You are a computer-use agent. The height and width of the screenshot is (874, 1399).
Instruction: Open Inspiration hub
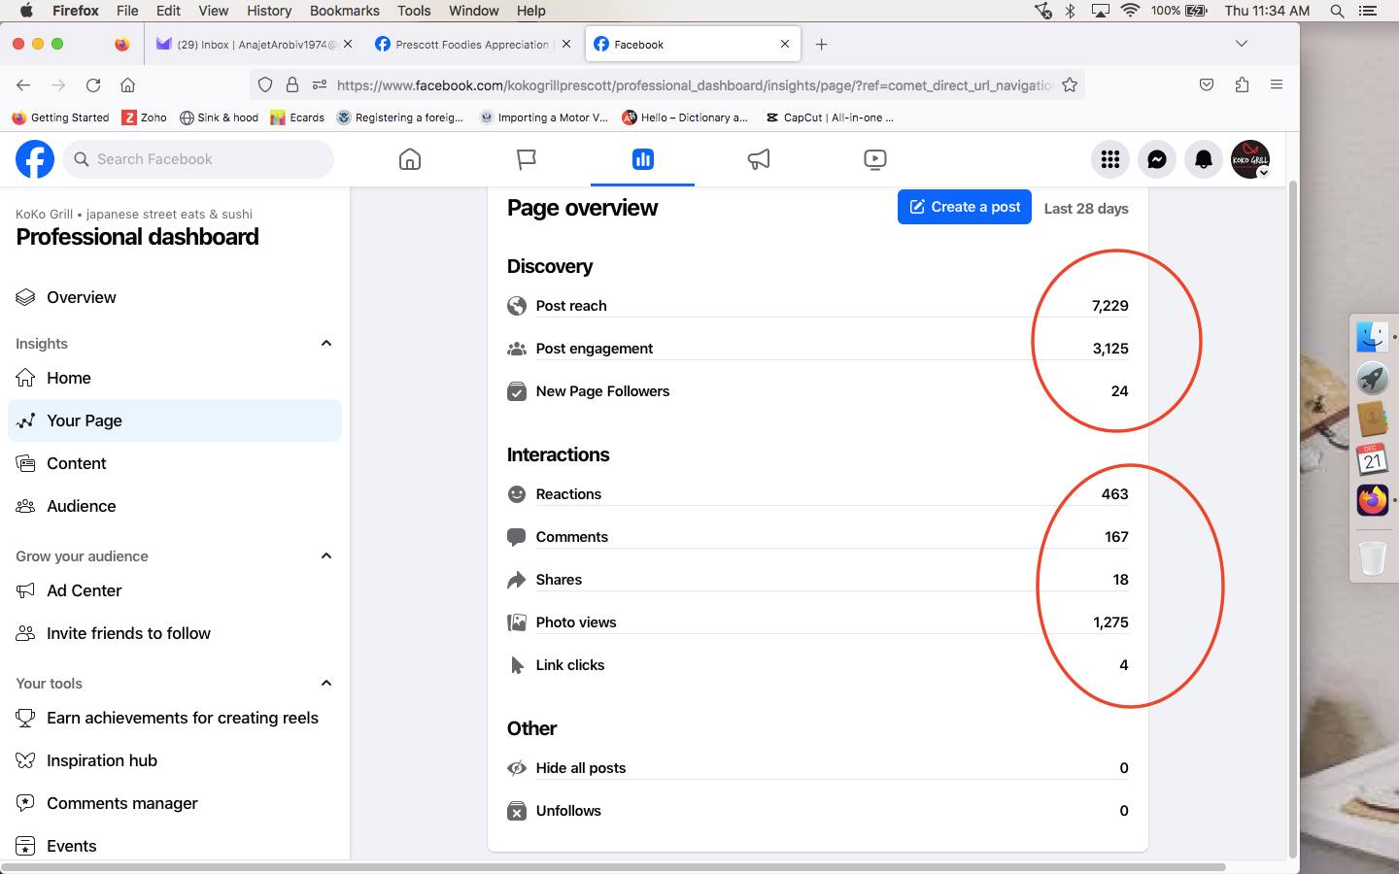pos(175,760)
